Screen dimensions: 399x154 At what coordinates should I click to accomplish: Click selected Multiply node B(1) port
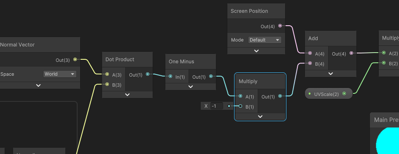click(240, 106)
